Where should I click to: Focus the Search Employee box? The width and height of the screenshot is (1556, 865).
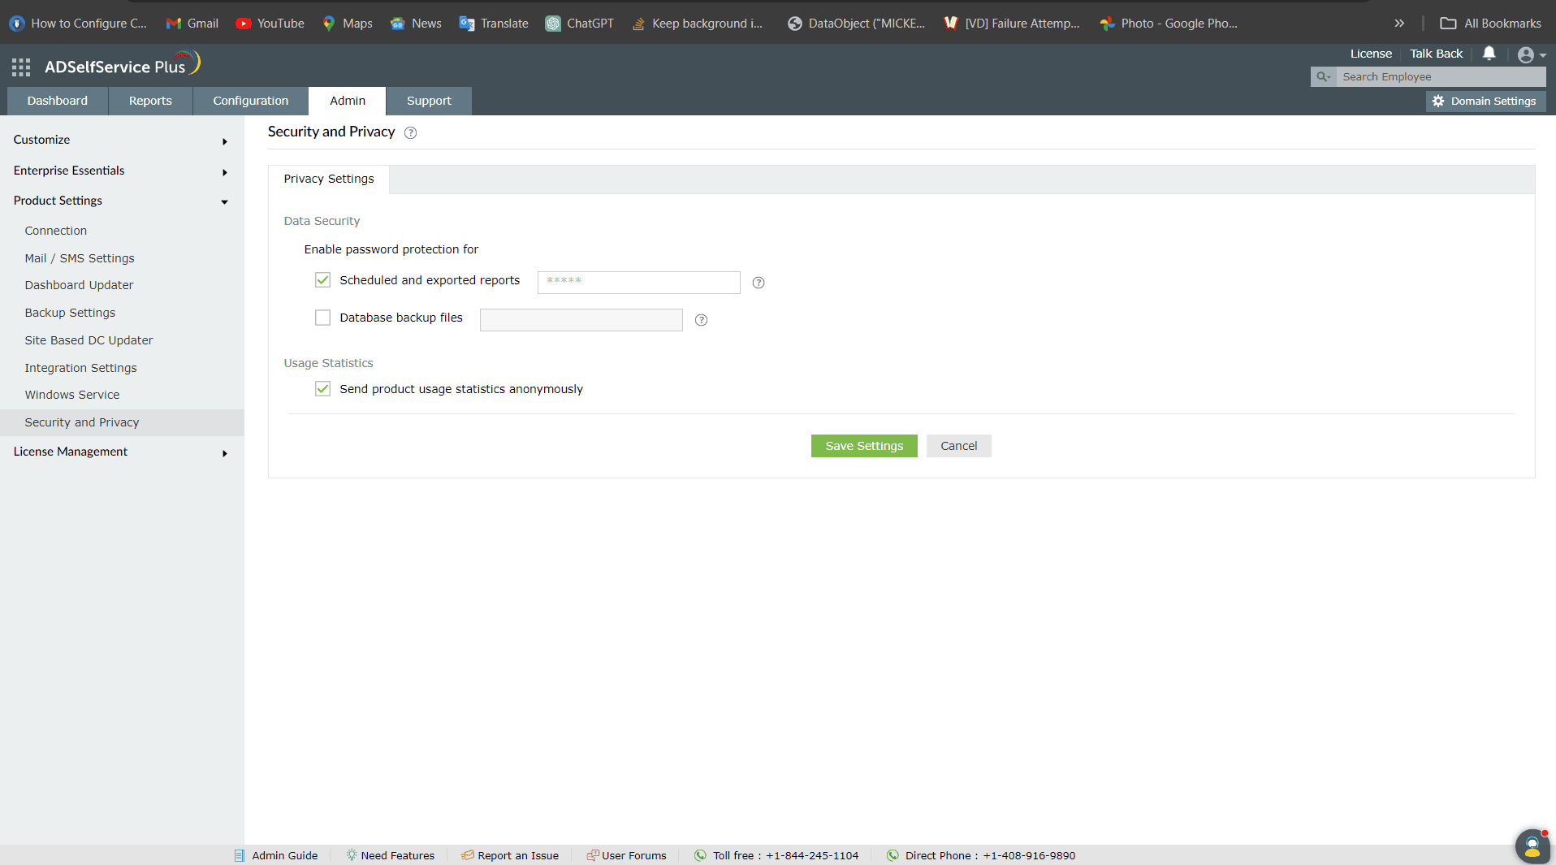coord(1441,76)
